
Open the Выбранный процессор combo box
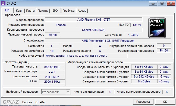56,92
